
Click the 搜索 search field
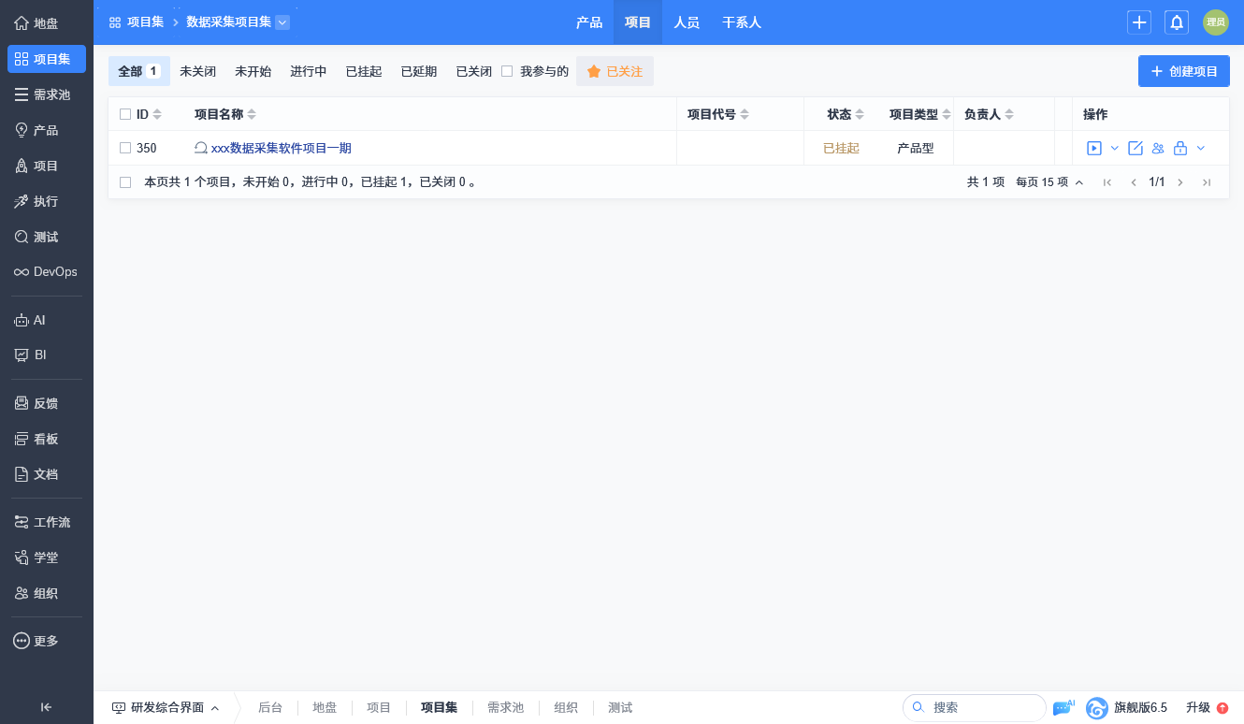click(975, 708)
